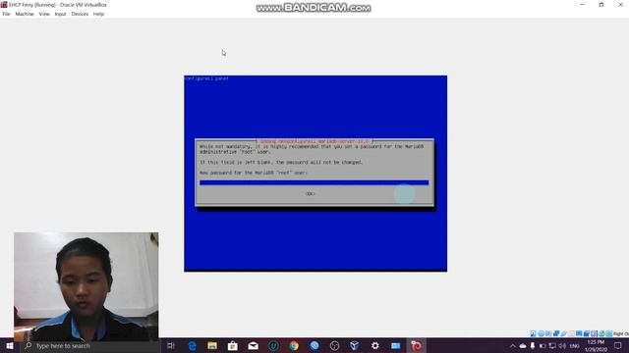This screenshot has width=629, height=353.
Task: Open the Help menu
Action: 98,14
